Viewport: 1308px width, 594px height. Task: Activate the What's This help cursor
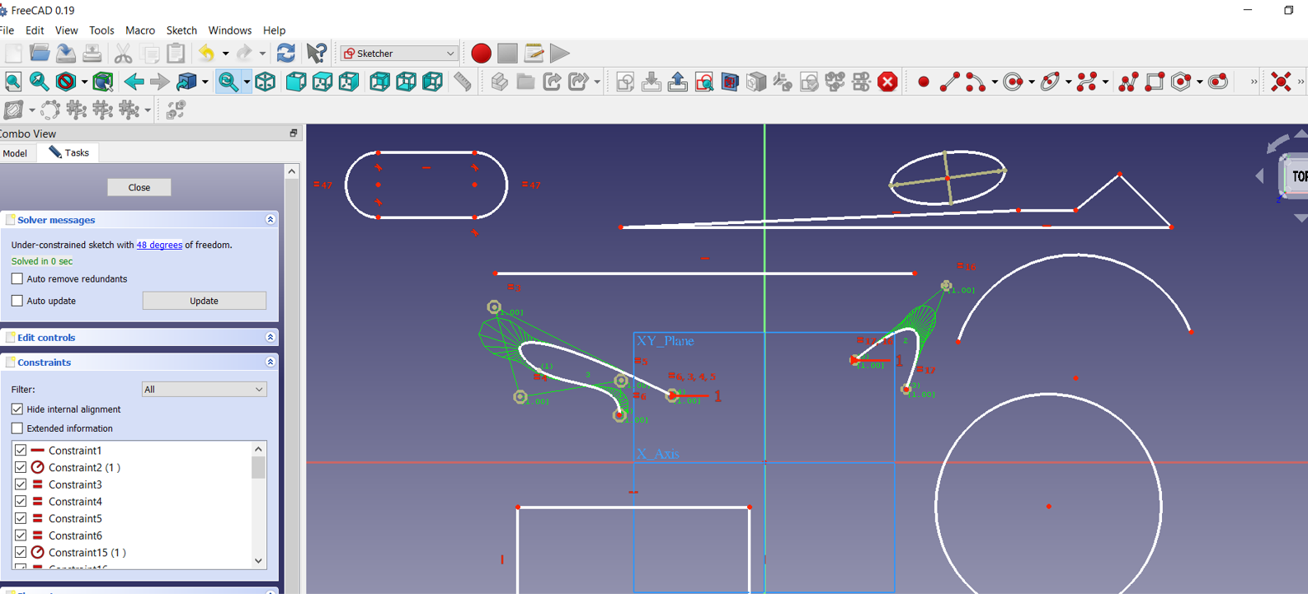(x=316, y=54)
